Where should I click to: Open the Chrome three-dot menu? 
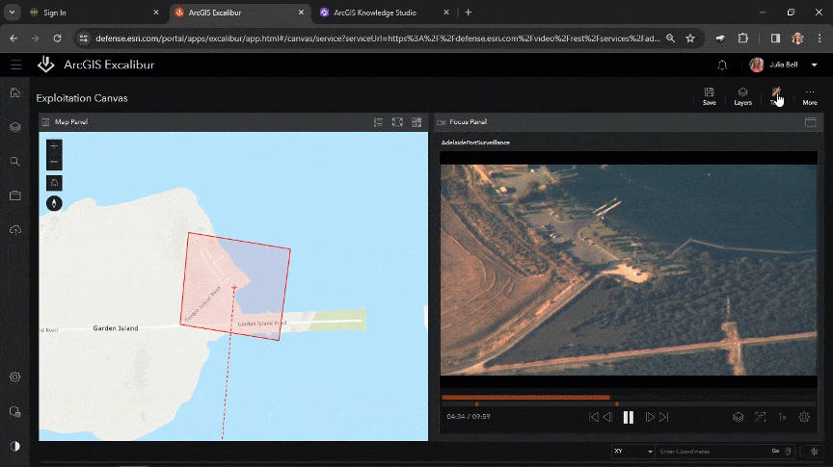820,39
